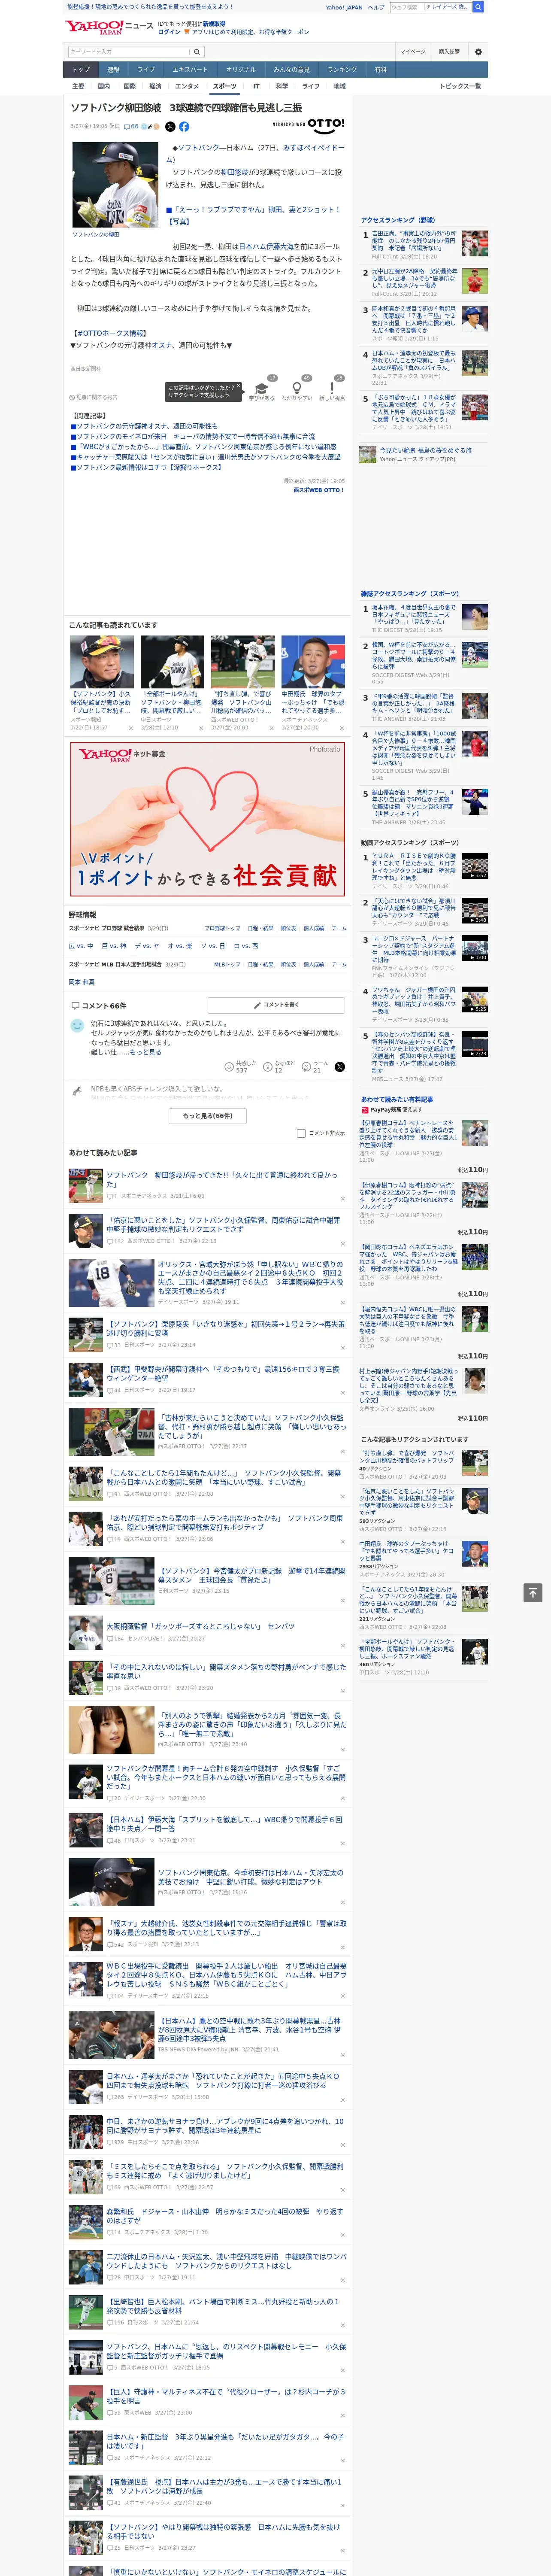Select the スポーツ category tab
551x2576 pixels.
225,86
